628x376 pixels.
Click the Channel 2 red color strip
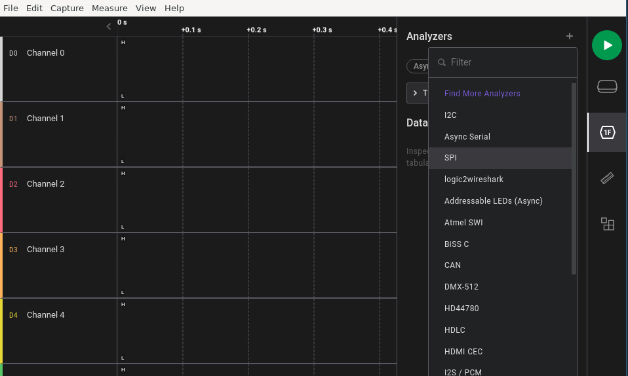(x=1, y=200)
